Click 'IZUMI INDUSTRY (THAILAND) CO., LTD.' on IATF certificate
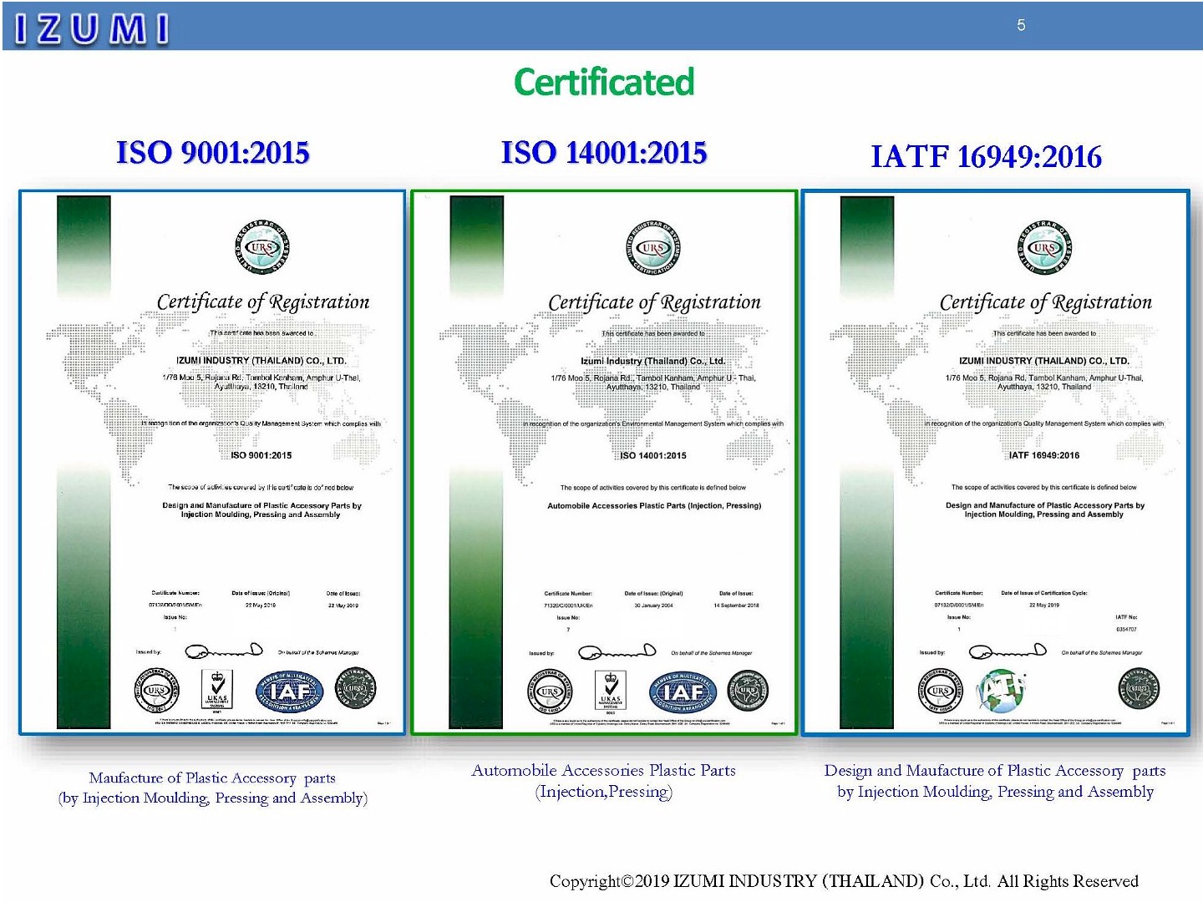Image resolution: width=1203 pixels, height=902 pixels. click(x=1044, y=361)
